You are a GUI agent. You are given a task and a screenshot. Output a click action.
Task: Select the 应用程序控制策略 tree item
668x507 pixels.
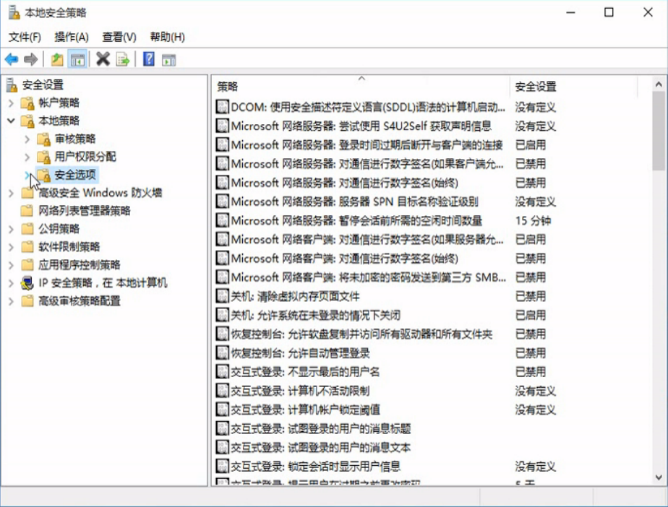(80, 265)
